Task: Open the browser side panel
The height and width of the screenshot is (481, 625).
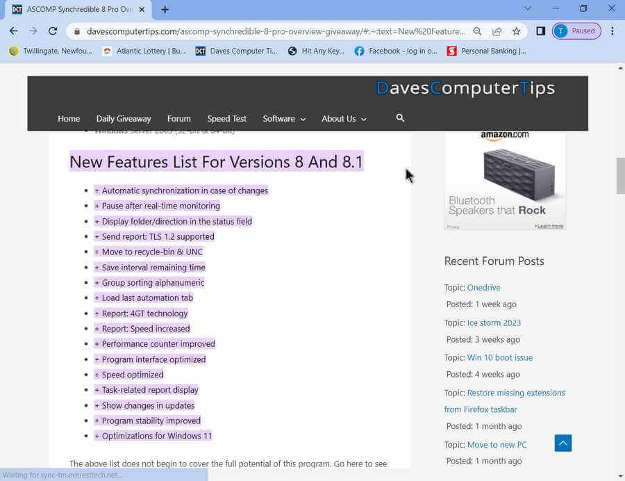Action: point(540,31)
